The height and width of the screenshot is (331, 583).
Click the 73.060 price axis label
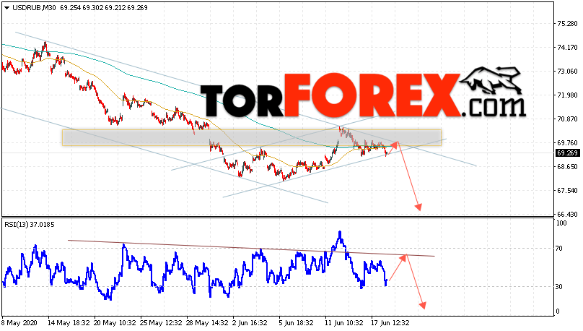pyautogui.click(x=567, y=72)
